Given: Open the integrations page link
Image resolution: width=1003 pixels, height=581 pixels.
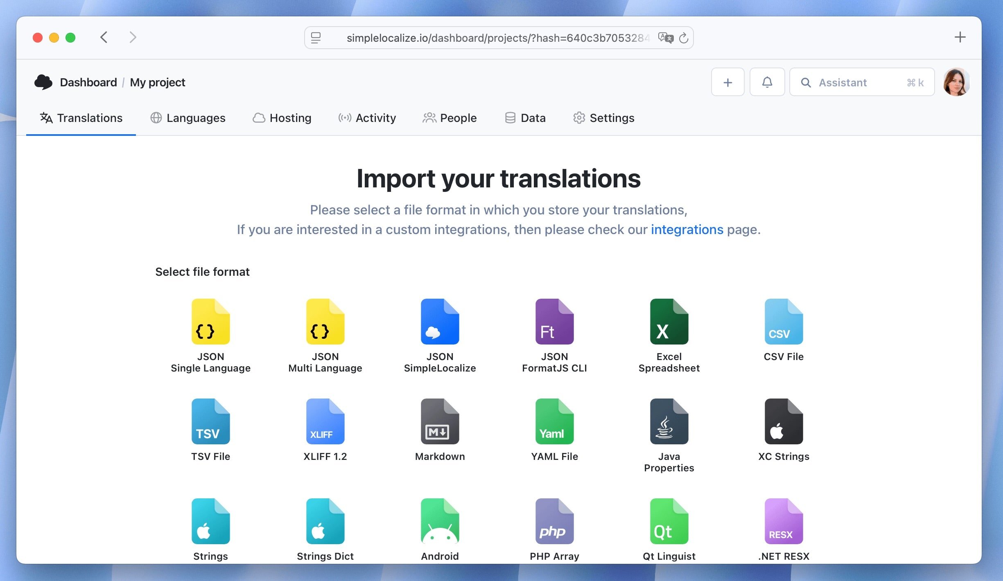Looking at the screenshot, I should click(x=687, y=230).
